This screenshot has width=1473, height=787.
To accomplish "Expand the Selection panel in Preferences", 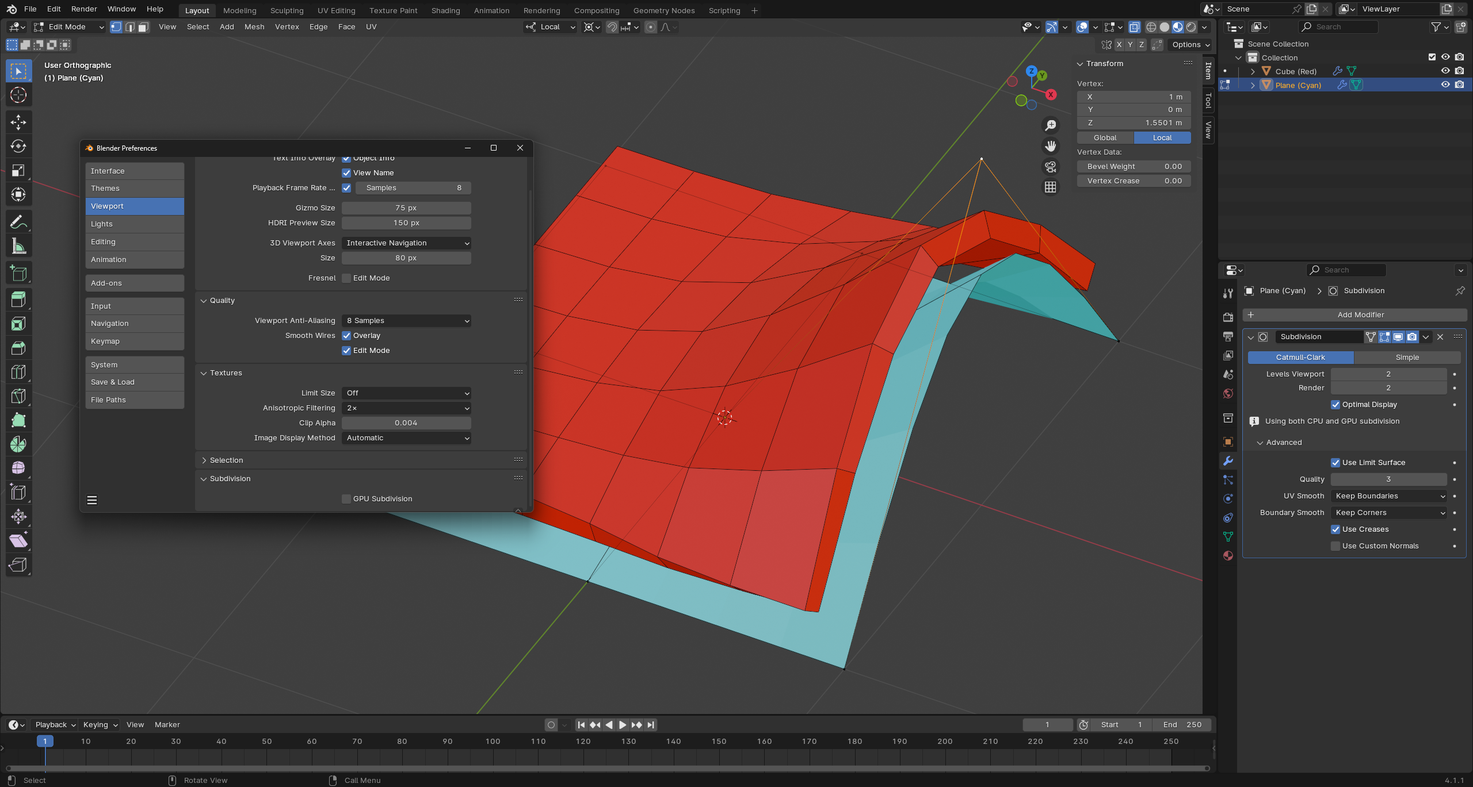I will [204, 460].
